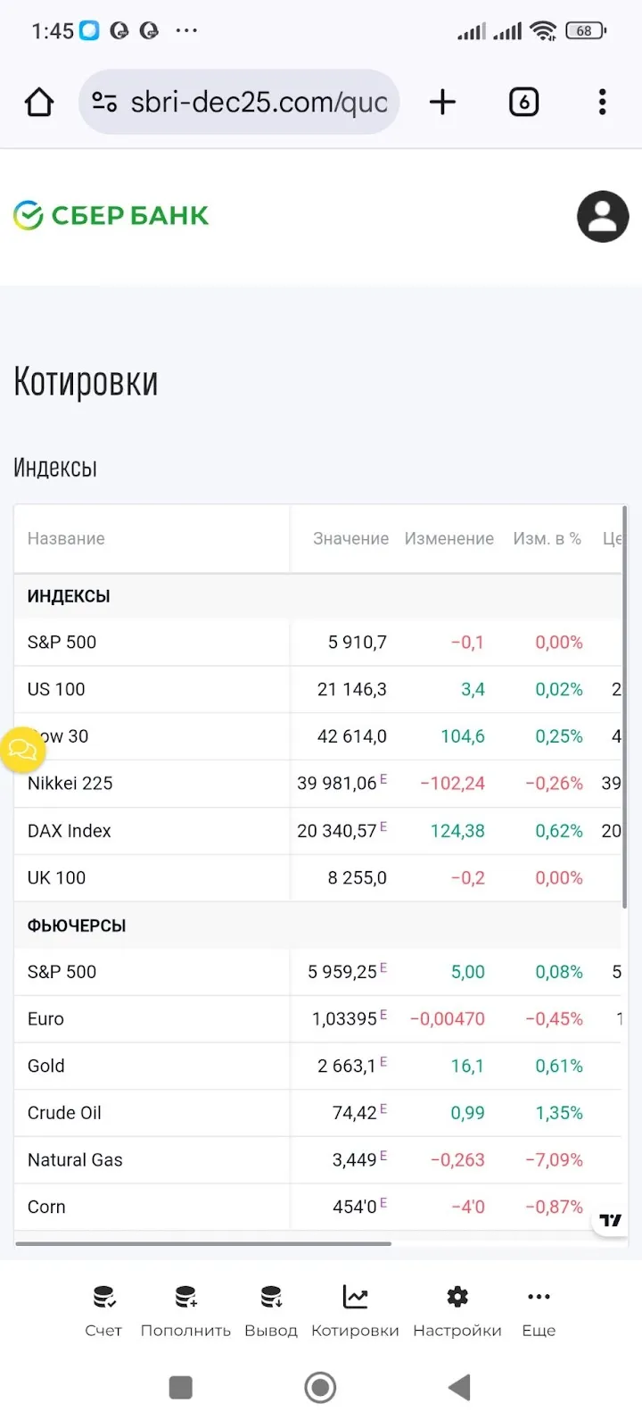Click the TradingView logo badge
This screenshot has height=1428, width=642.
610,1220
